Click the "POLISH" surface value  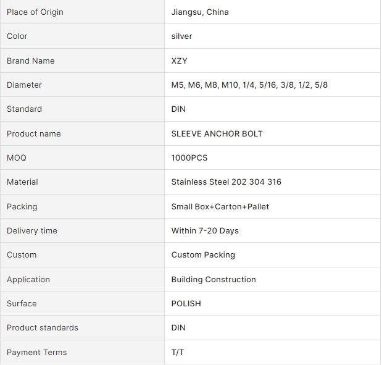(186, 304)
